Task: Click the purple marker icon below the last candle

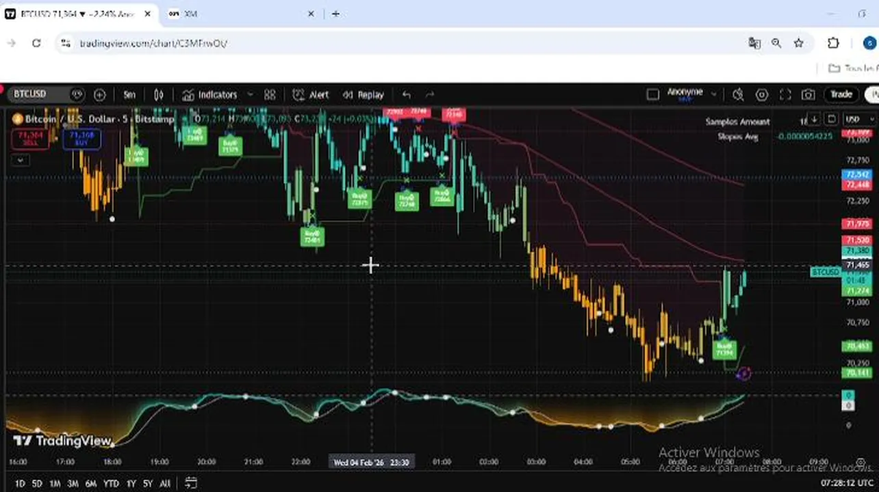Action: pyautogui.click(x=744, y=373)
